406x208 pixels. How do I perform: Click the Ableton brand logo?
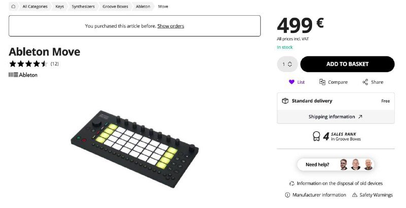point(23,75)
